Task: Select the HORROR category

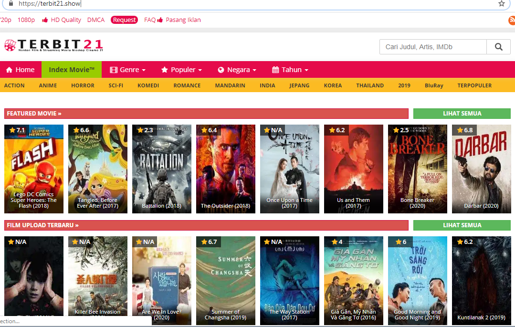Action: (x=83, y=85)
